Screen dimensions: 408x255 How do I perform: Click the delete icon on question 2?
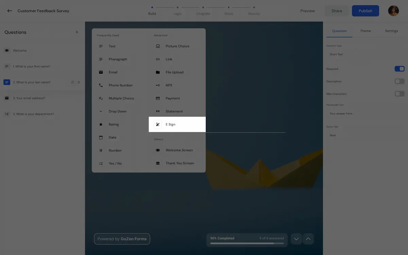pyautogui.click(x=79, y=82)
